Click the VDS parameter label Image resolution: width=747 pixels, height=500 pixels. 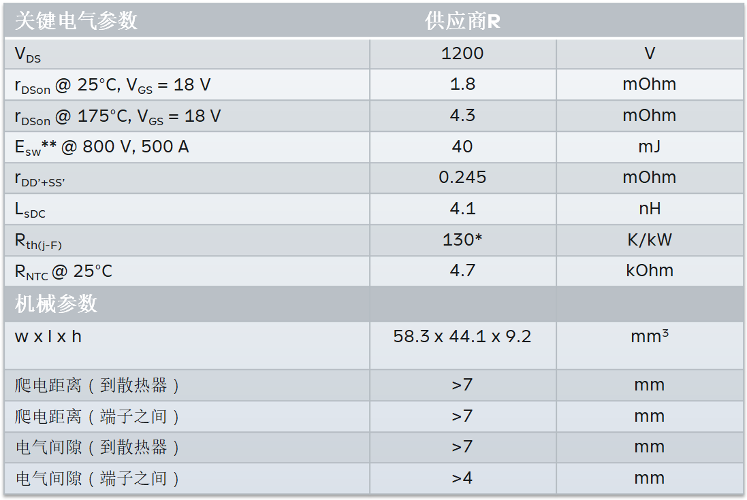[x=29, y=54]
